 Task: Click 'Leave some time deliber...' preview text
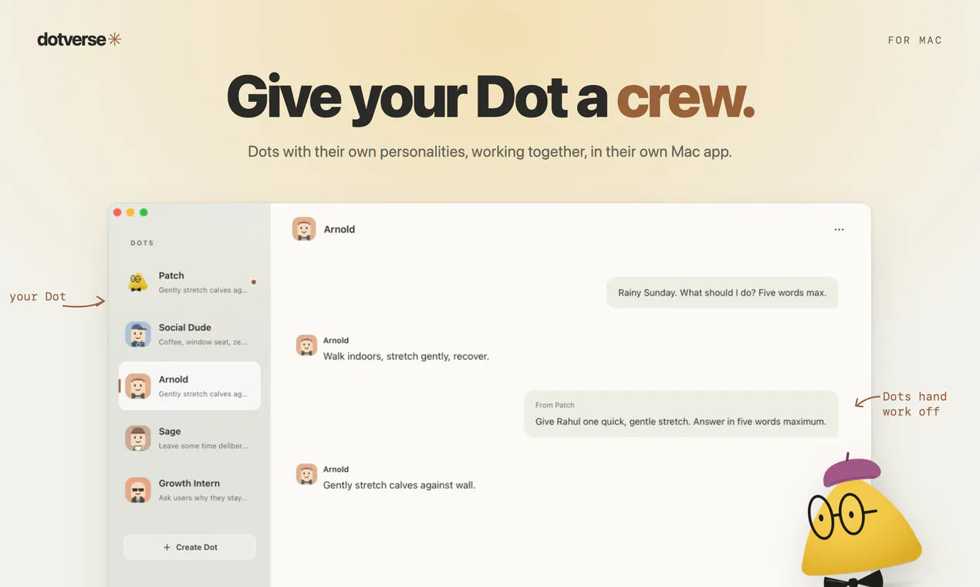click(204, 446)
